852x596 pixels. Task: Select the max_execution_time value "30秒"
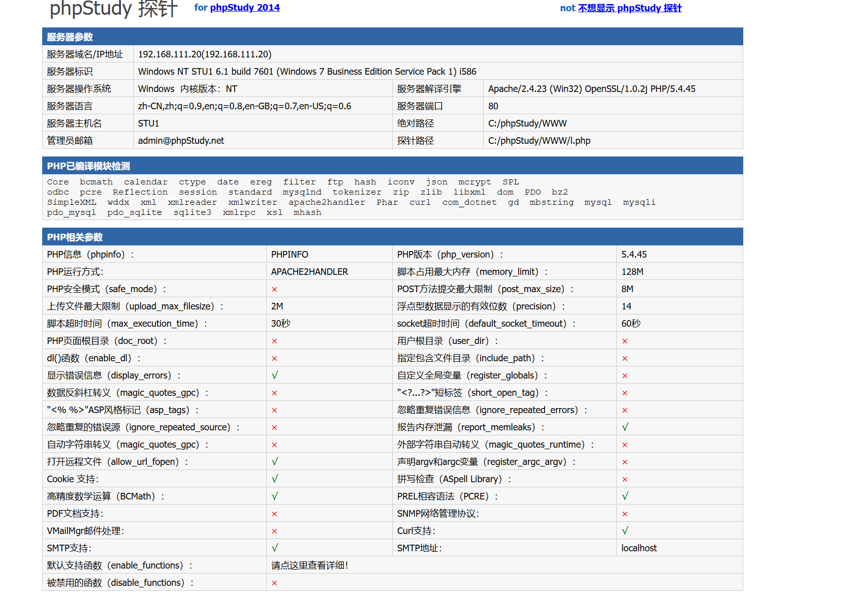(x=280, y=324)
